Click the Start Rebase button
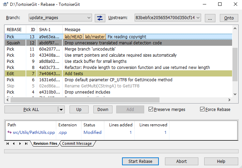The width and height of the screenshot is (242, 168). (x=140, y=162)
